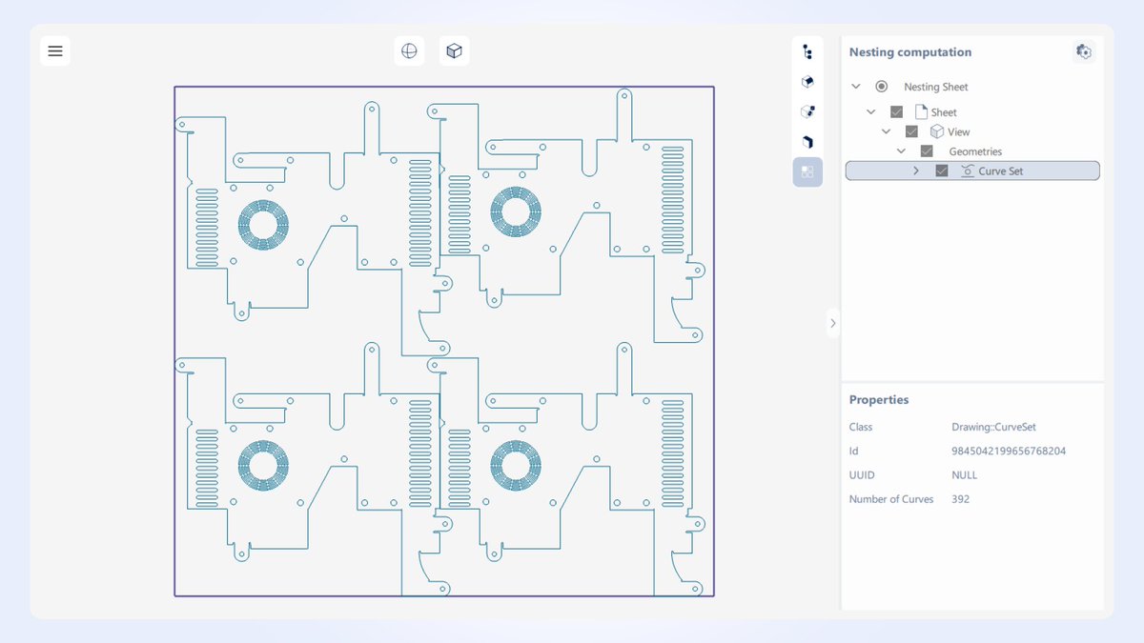Click the Id value 9845042199656768204

tap(1009, 451)
